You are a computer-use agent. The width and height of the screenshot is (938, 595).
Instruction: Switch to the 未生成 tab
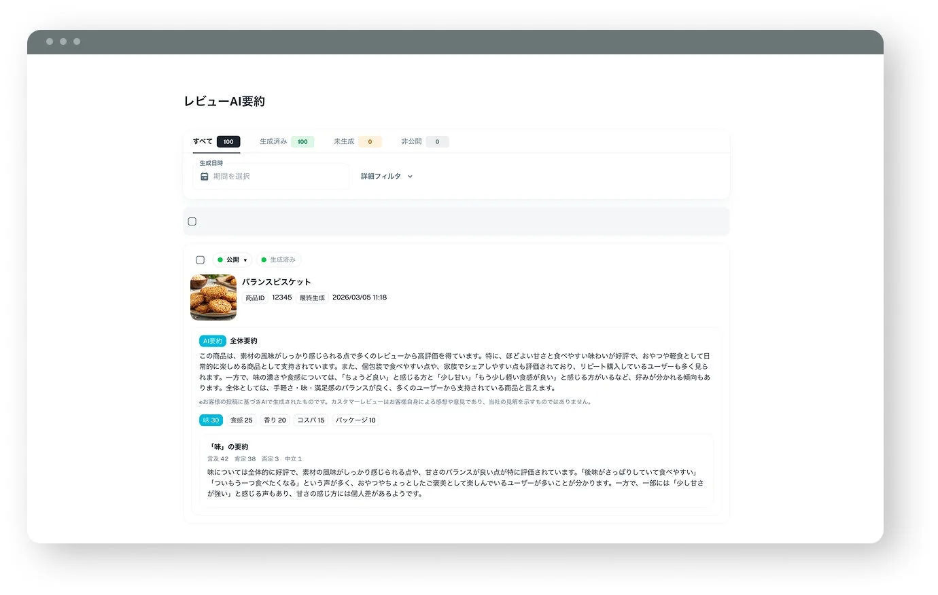(344, 141)
